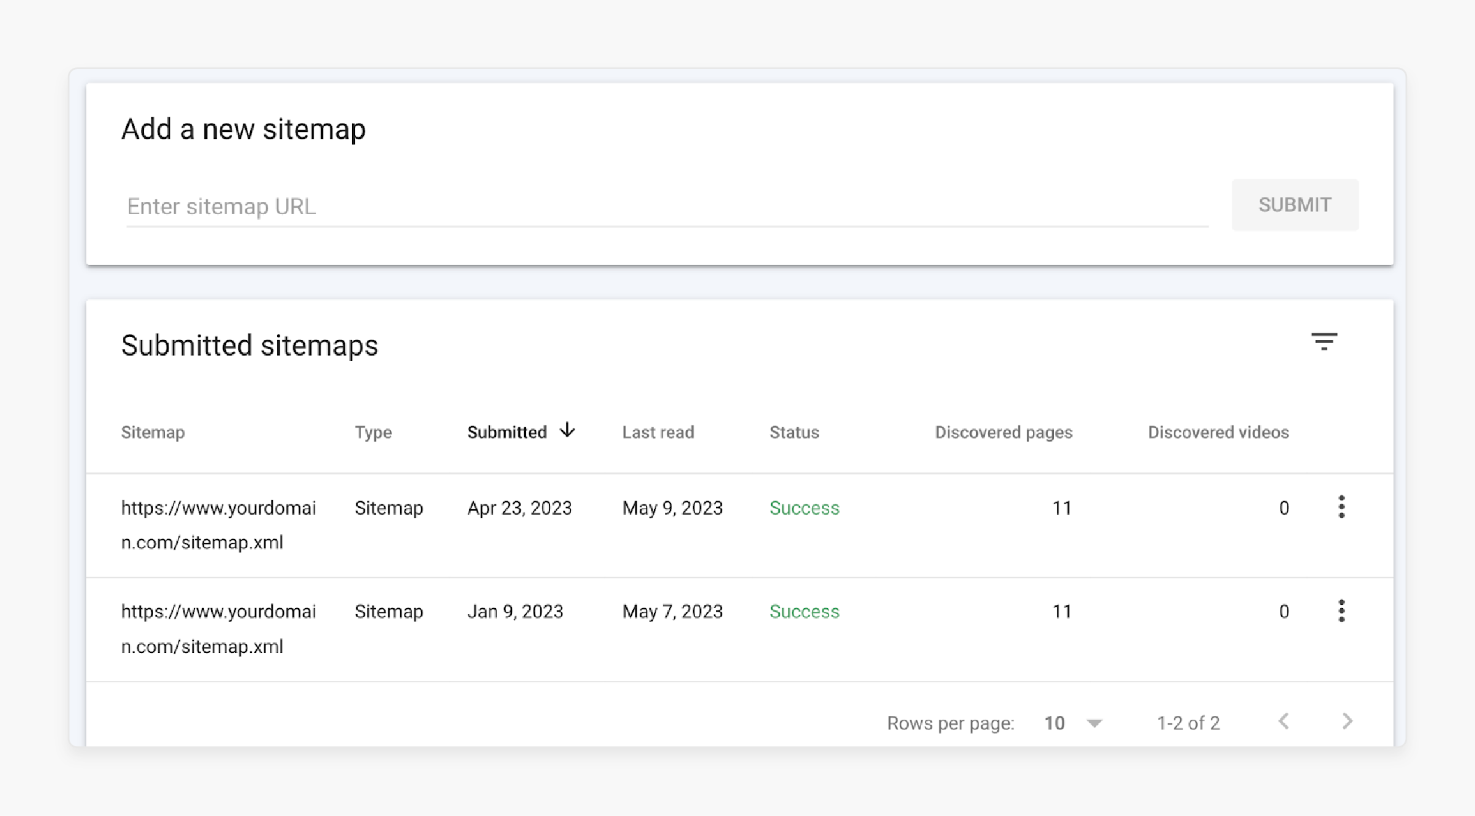Click Success status in the May 7 row
The width and height of the screenshot is (1475, 816).
click(804, 612)
